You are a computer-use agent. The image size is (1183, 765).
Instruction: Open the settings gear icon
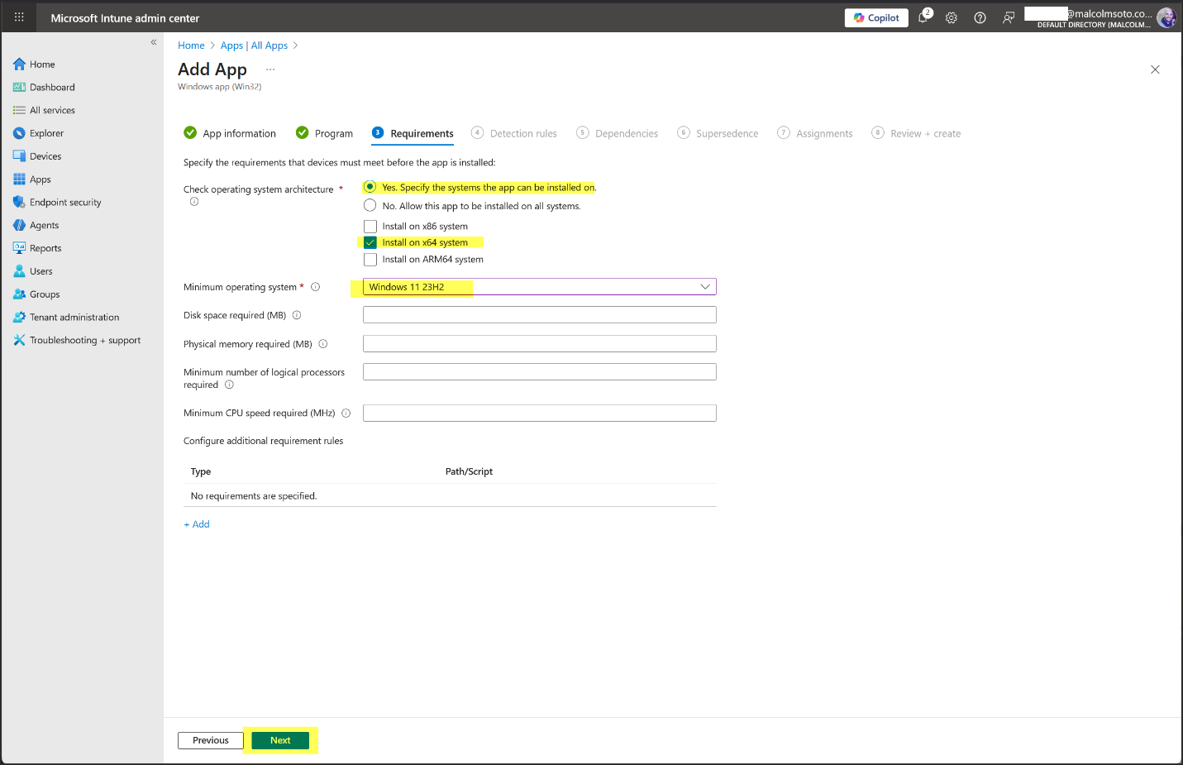coord(952,17)
